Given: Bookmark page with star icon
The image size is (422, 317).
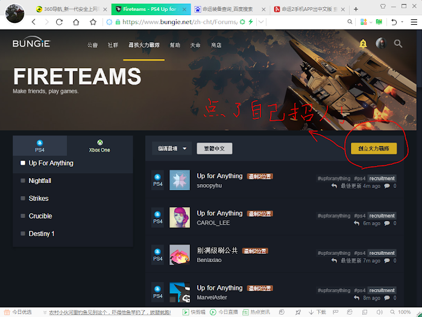Looking at the screenshot, I should pyautogui.click(x=93, y=22).
